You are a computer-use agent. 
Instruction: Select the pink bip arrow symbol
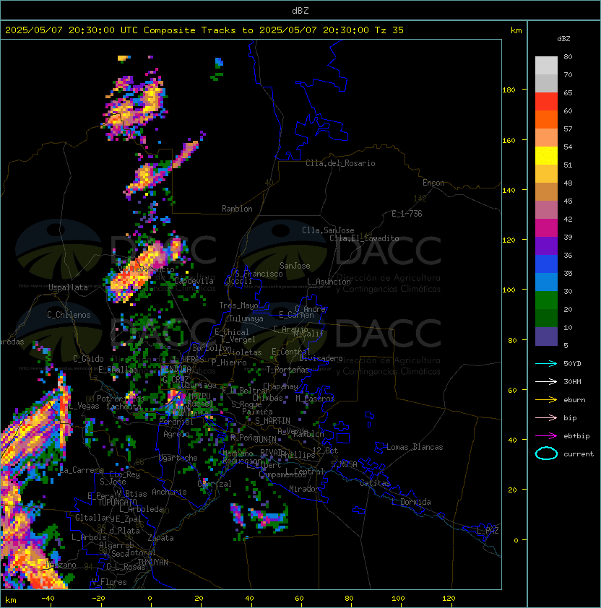(546, 417)
